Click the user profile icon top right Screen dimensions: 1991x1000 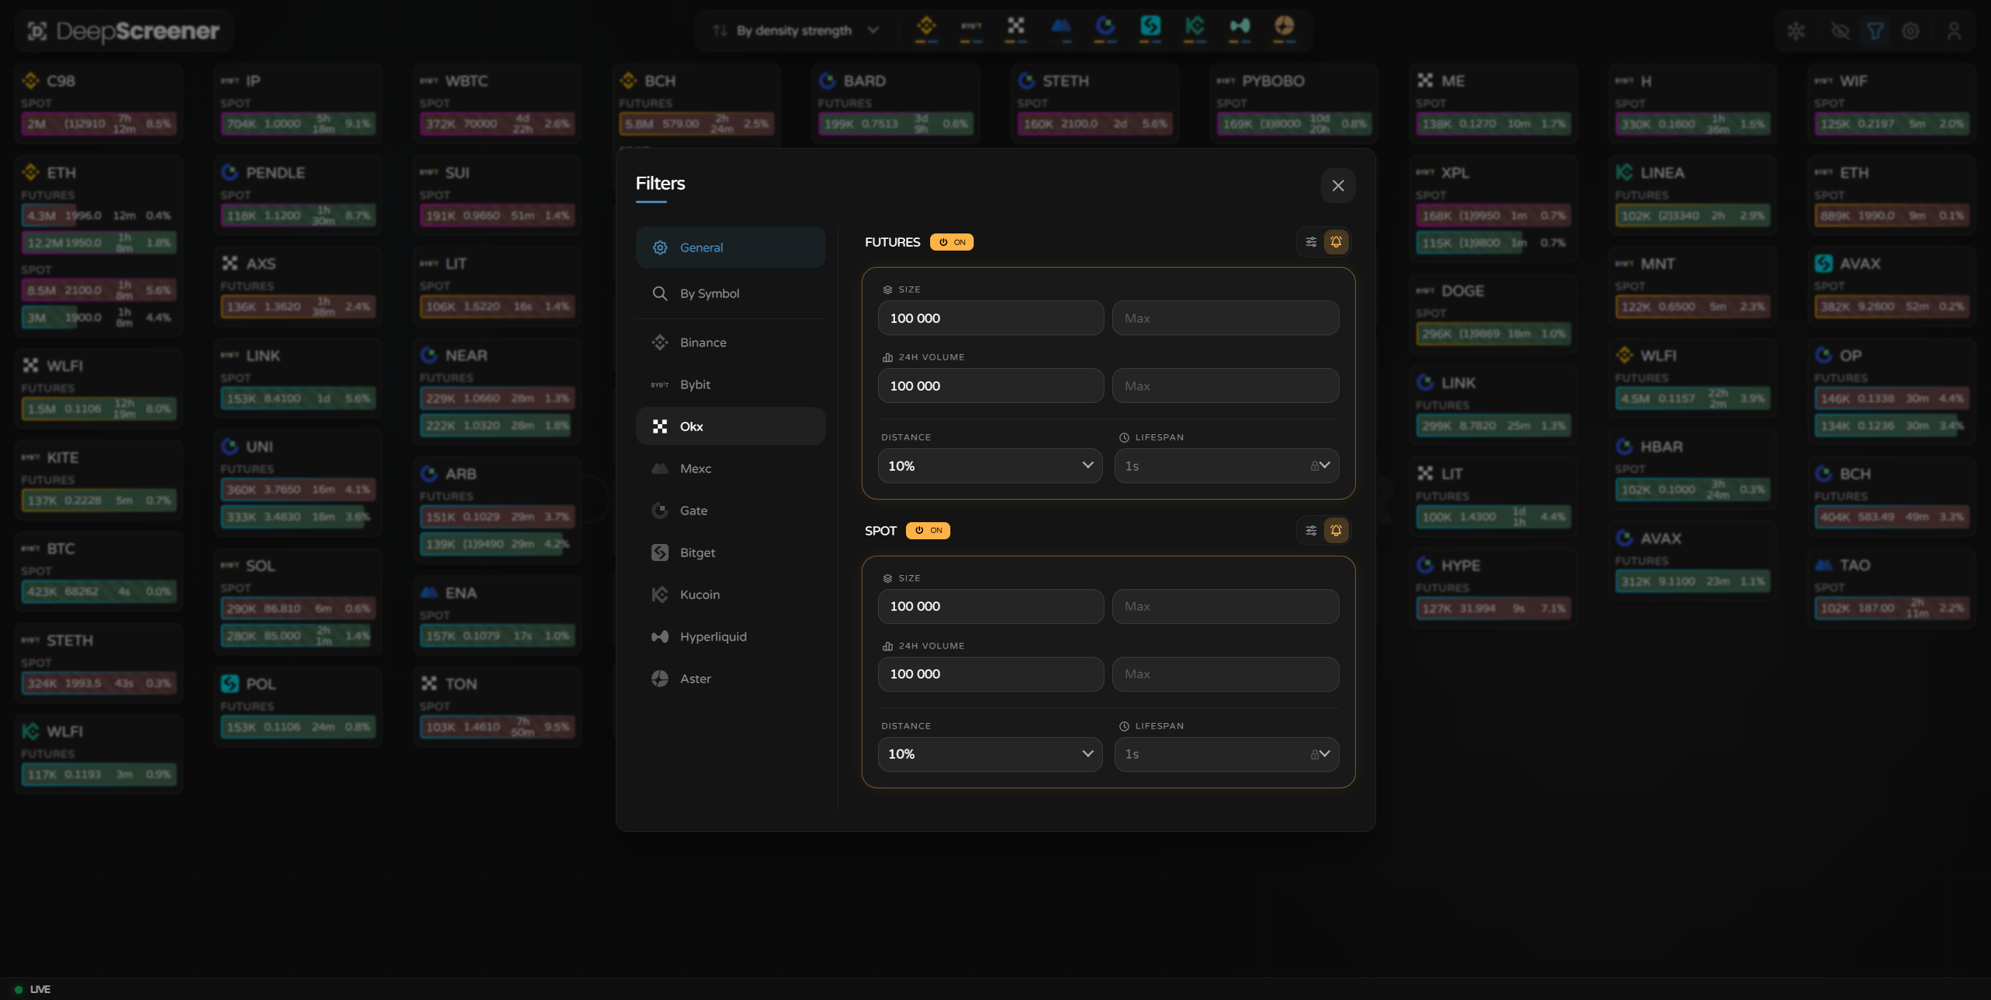1954,31
